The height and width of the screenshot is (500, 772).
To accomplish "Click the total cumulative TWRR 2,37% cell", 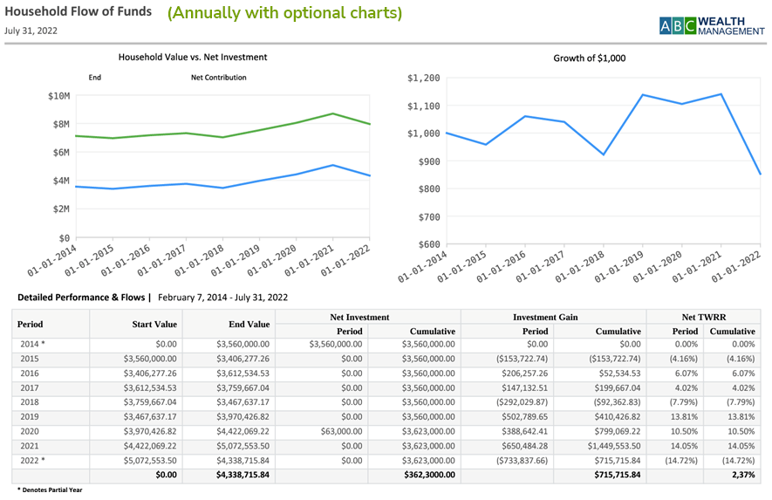I will pos(736,475).
